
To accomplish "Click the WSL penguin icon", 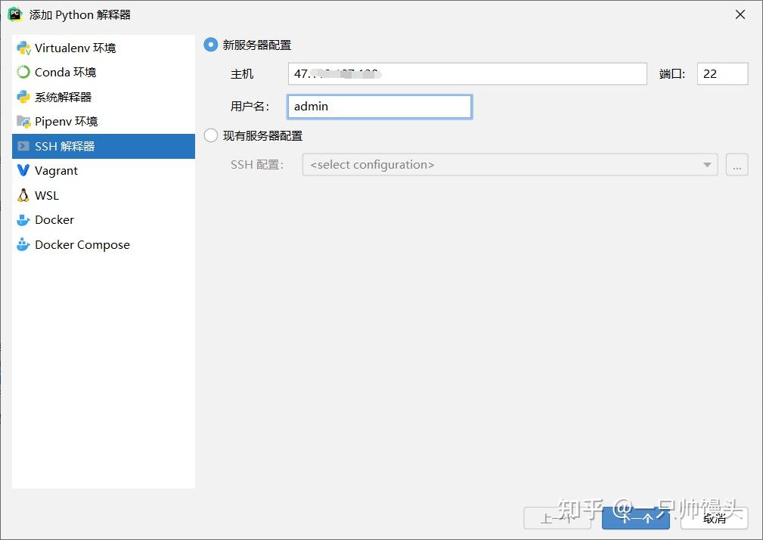I will 23,194.
